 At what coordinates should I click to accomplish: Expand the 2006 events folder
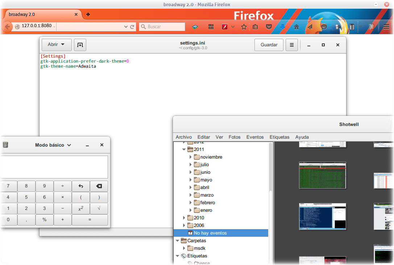184,225
